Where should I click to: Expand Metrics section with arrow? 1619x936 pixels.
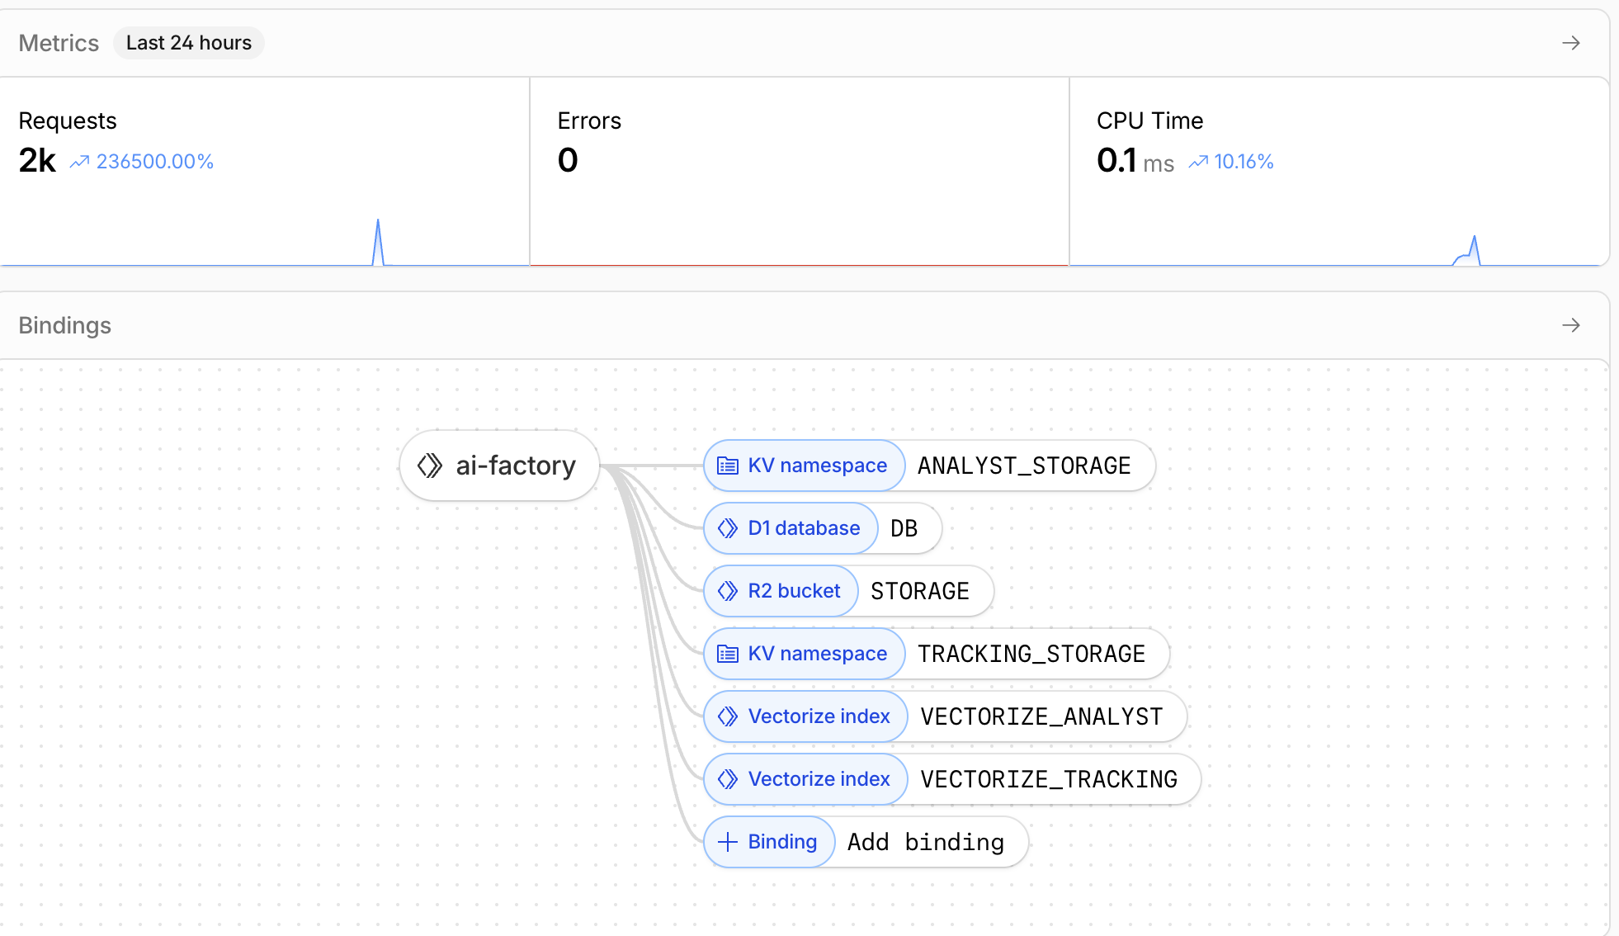[1570, 43]
